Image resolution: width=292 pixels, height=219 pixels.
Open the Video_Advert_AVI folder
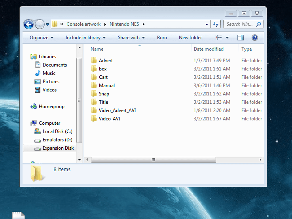point(117,110)
